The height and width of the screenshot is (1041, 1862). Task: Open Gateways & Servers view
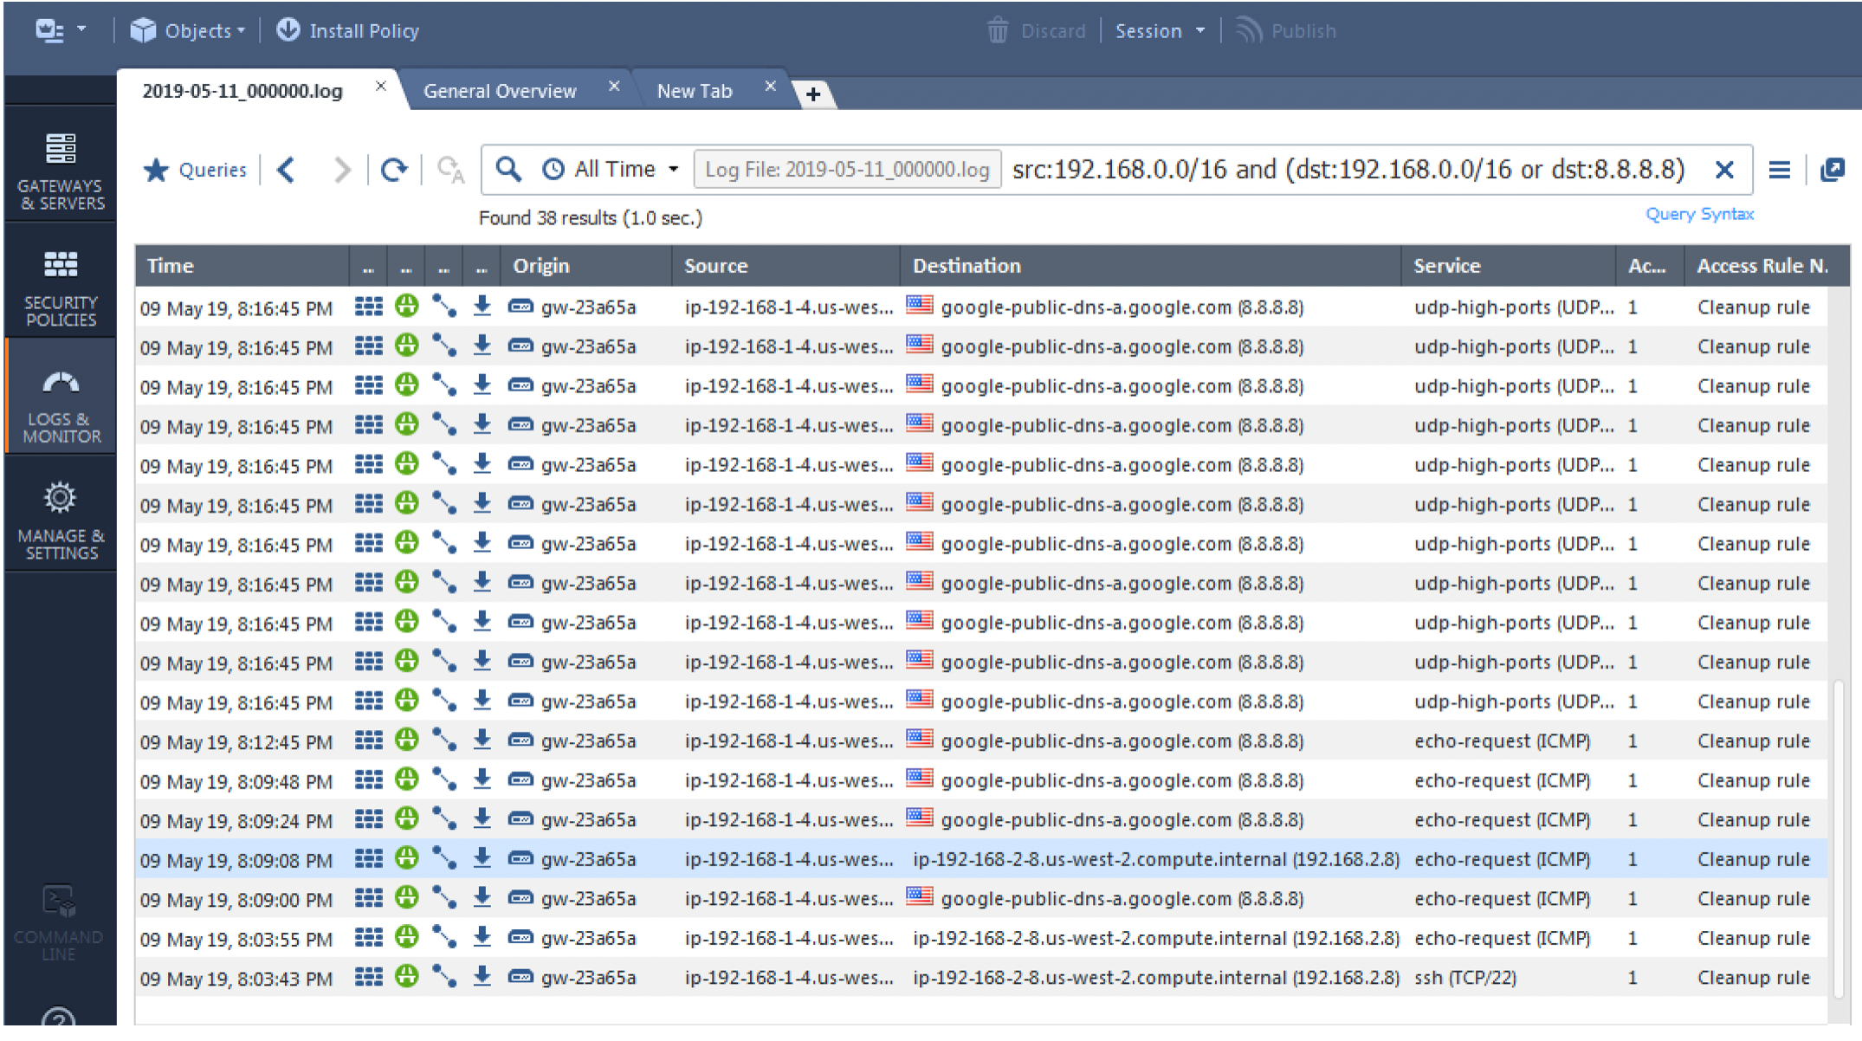60,171
